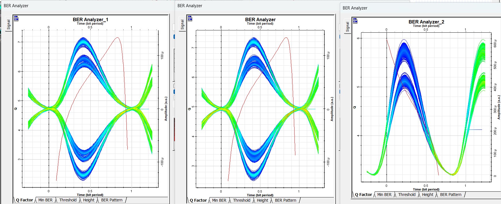Show Height tab in BER Analyzer_1

tap(89, 200)
